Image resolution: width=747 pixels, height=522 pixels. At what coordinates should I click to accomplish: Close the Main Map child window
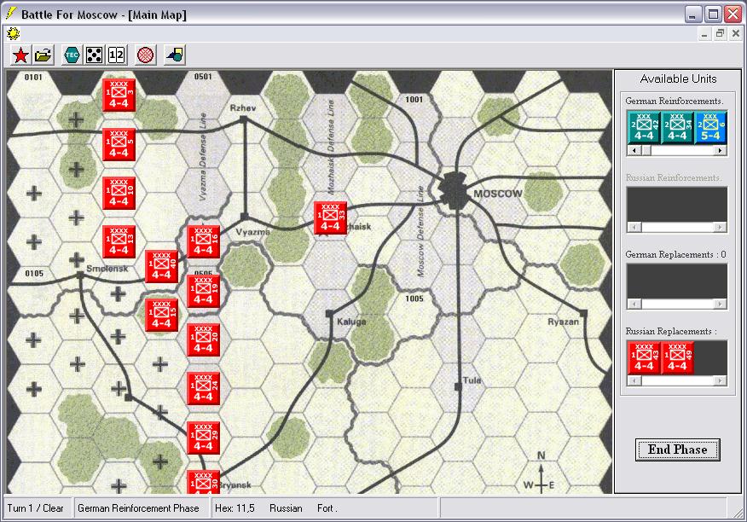(x=736, y=33)
